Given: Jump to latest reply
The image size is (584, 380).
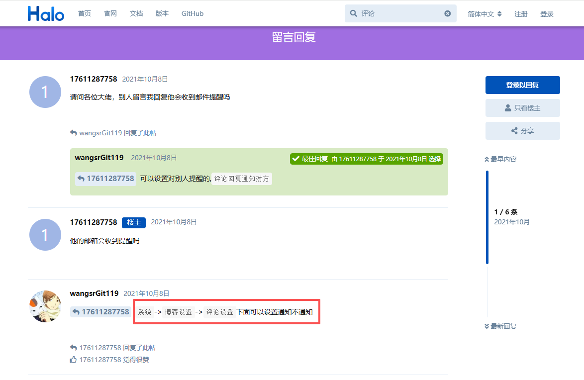Looking at the screenshot, I should 500,326.
